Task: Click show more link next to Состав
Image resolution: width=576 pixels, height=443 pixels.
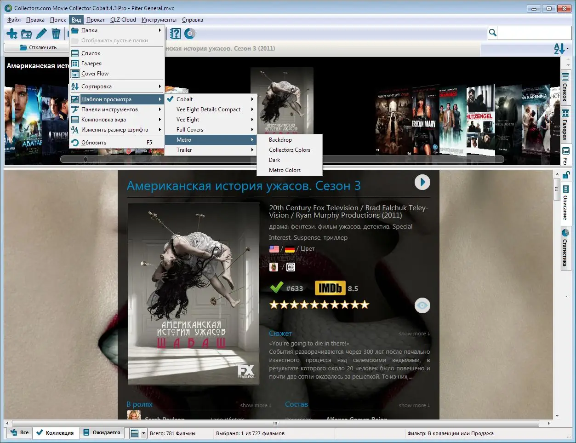Action: click(414, 406)
